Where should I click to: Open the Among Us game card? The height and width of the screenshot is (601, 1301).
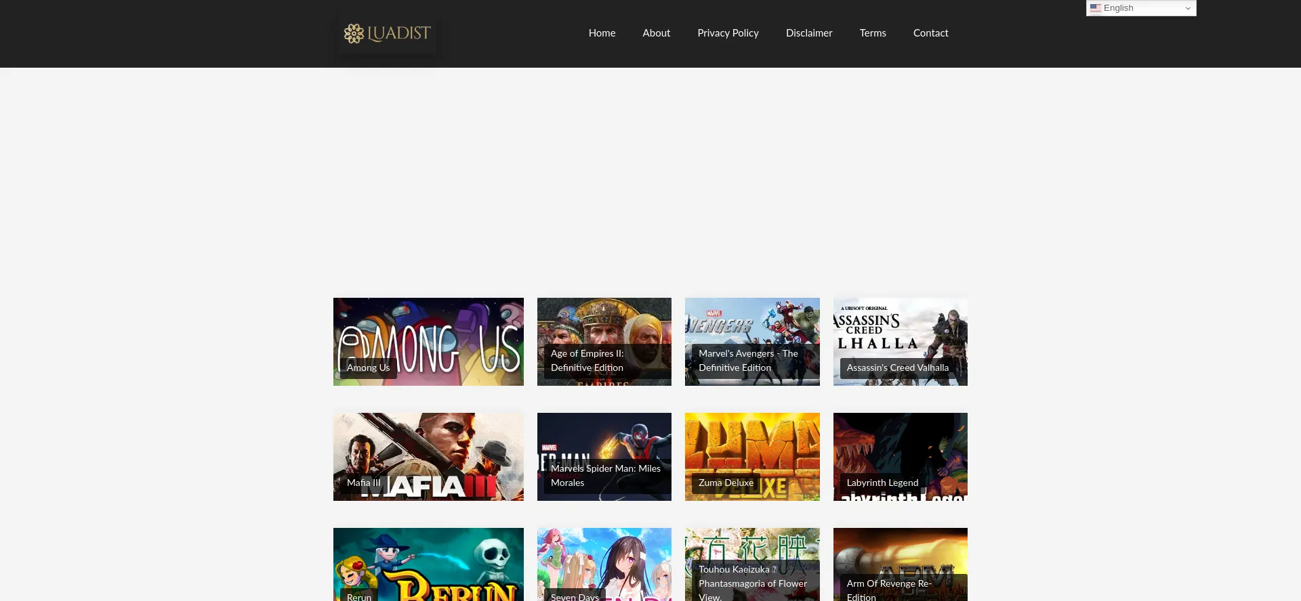click(428, 342)
